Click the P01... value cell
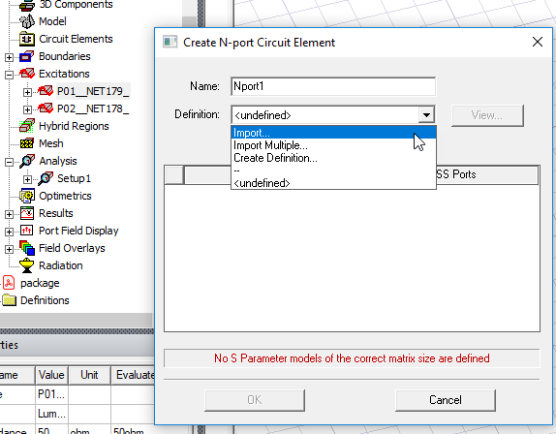556x434 pixels. (x=51, y=394)
